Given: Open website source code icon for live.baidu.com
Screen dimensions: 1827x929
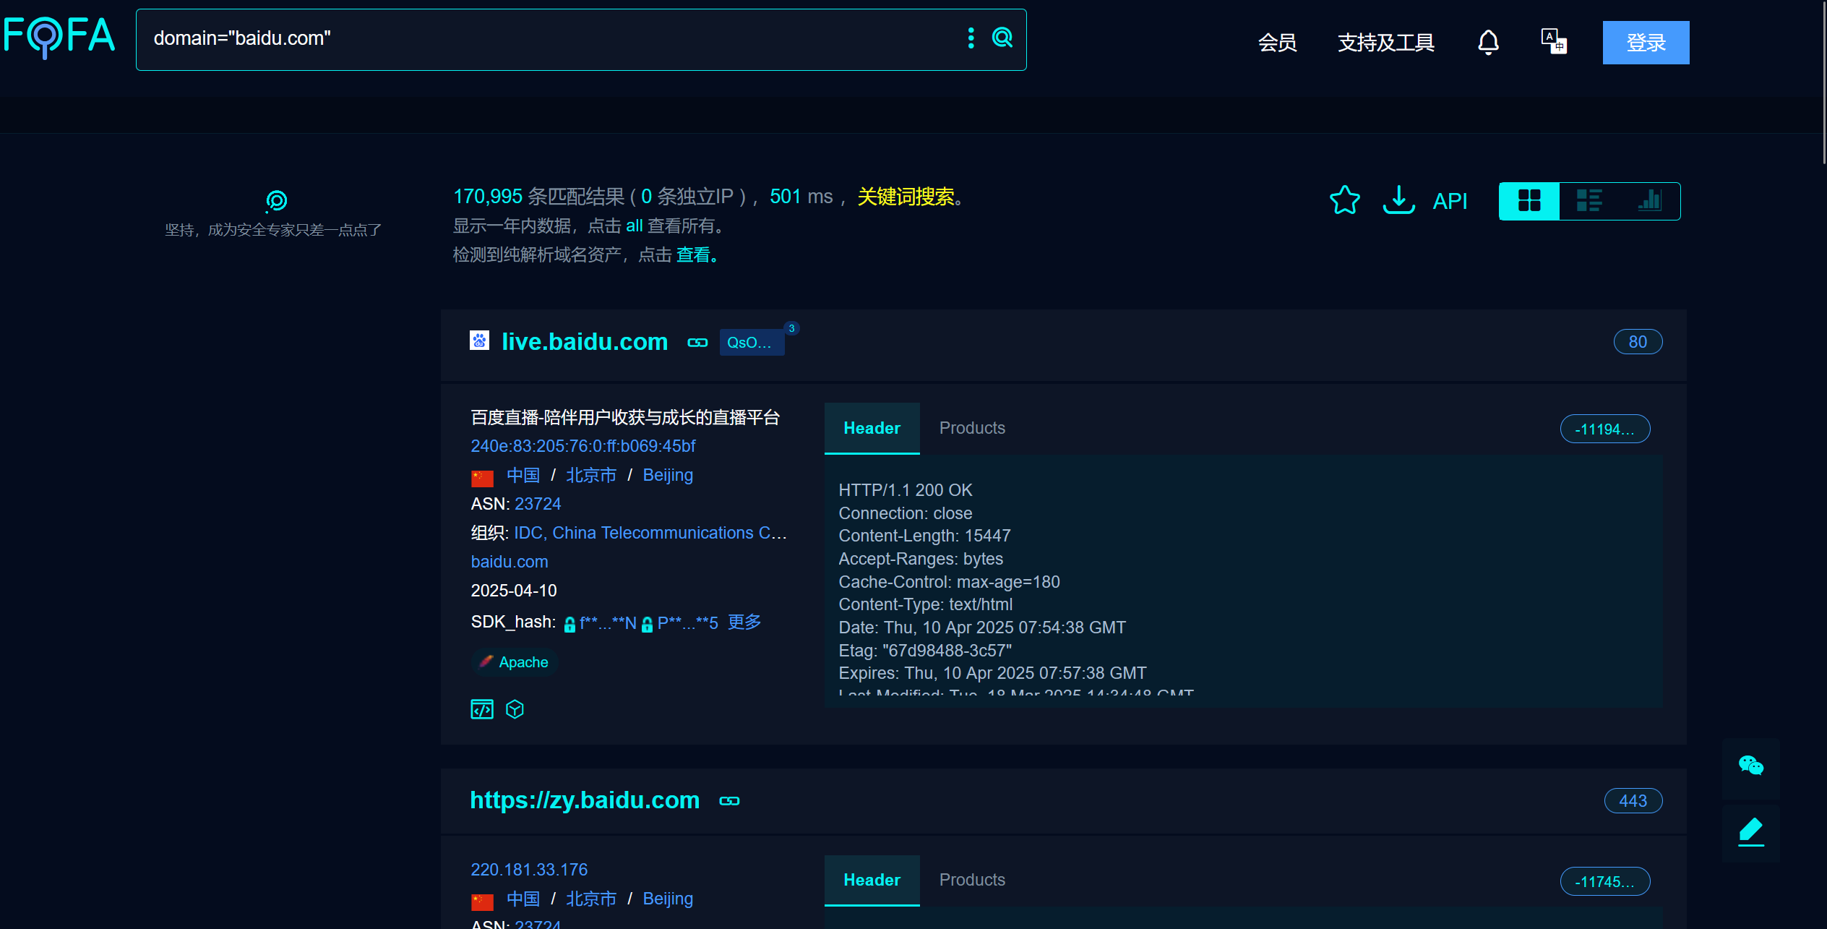Looking at the screenshot, I should tap(482, 709).
